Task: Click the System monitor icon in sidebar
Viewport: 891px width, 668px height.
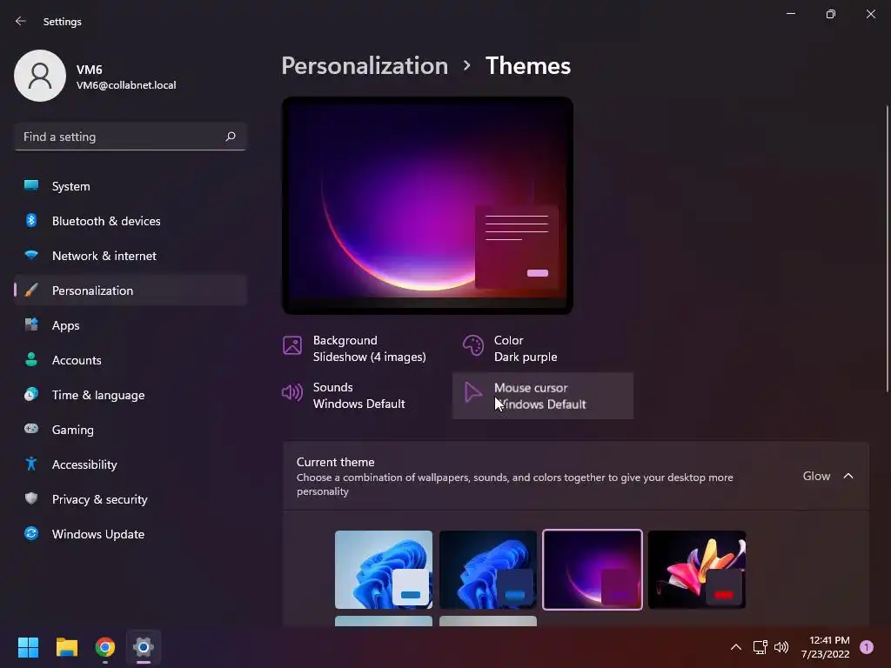Action: 31,186
